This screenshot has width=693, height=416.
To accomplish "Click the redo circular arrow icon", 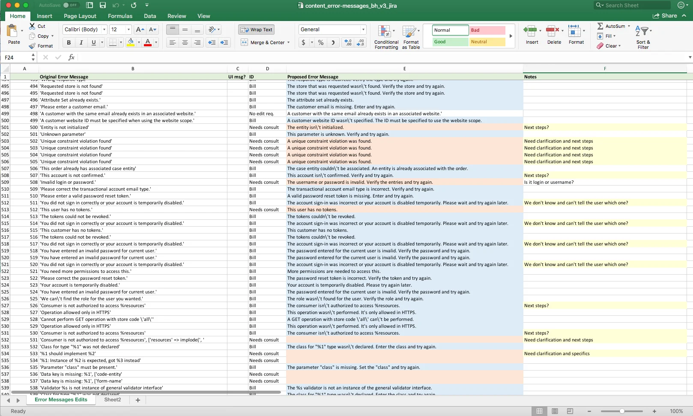I will (134, 5).
